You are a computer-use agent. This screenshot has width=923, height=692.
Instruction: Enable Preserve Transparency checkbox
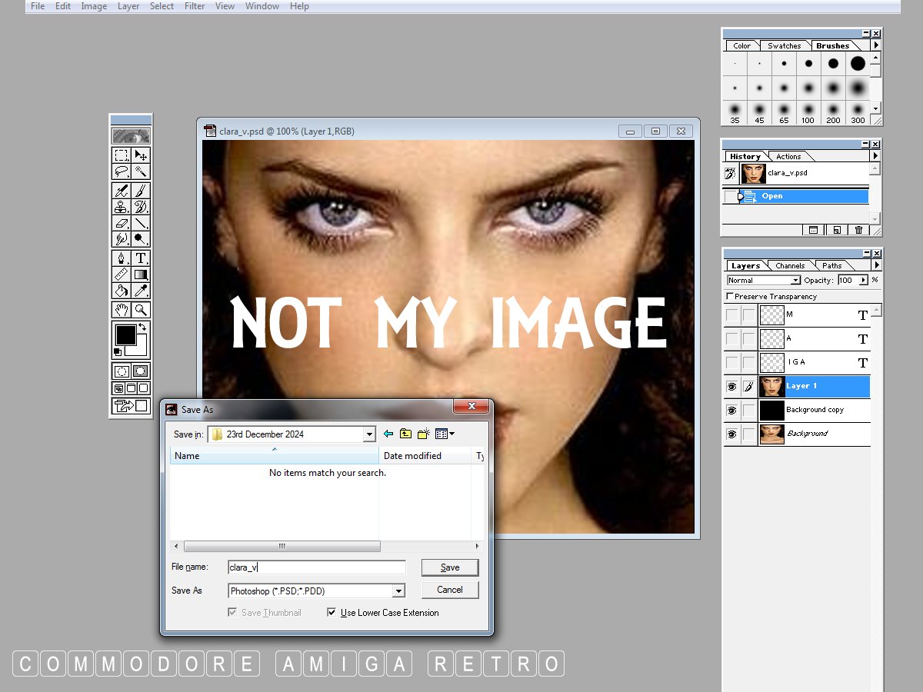[730, 297]
